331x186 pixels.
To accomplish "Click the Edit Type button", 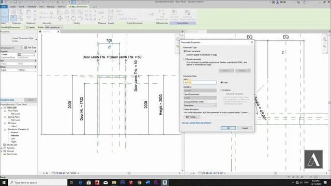I will (x=30, y=48).
